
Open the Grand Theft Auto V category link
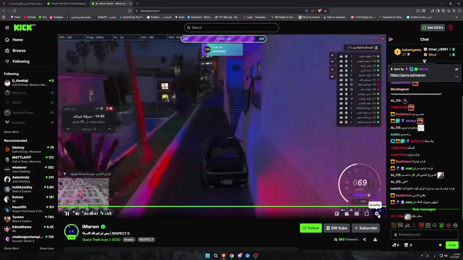click(x=101, y=239)
